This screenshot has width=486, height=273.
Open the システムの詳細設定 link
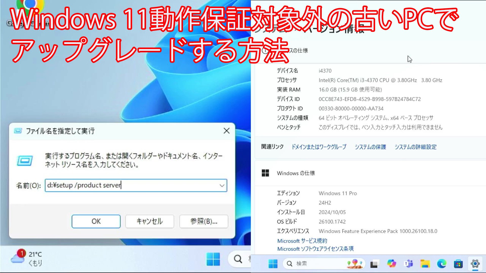click(416, 147)
